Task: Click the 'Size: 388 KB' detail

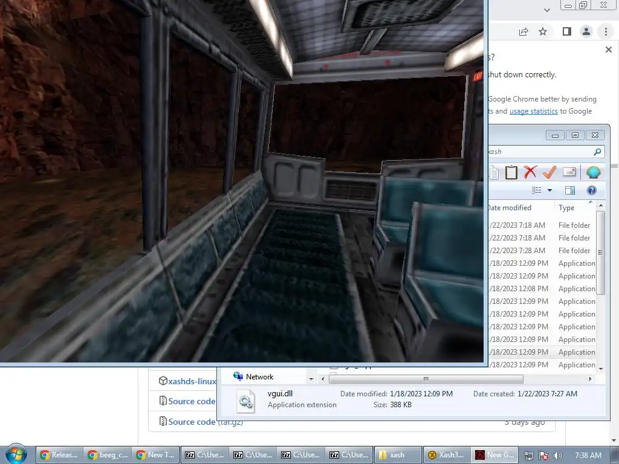Action: click(392, 405)
